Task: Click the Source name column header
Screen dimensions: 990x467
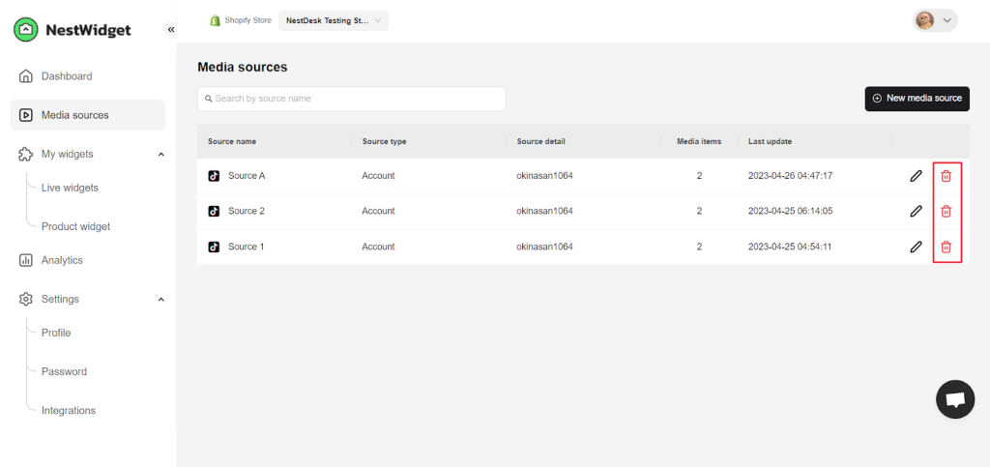Action: 232,141
